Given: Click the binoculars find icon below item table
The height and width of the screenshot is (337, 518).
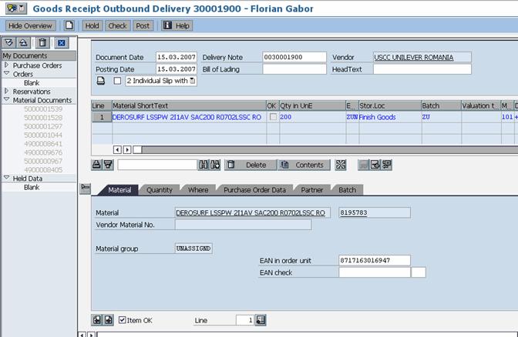Looking at the screenshot, I should point(203,165).
